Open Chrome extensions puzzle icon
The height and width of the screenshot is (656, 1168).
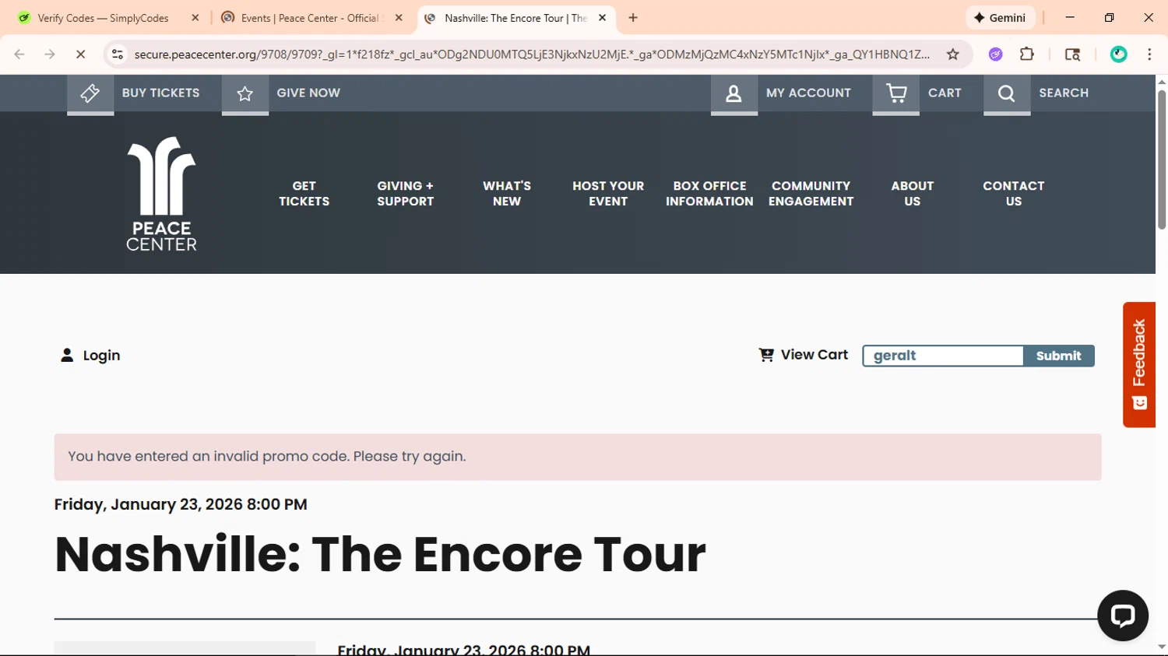[x=1027, y=54]
